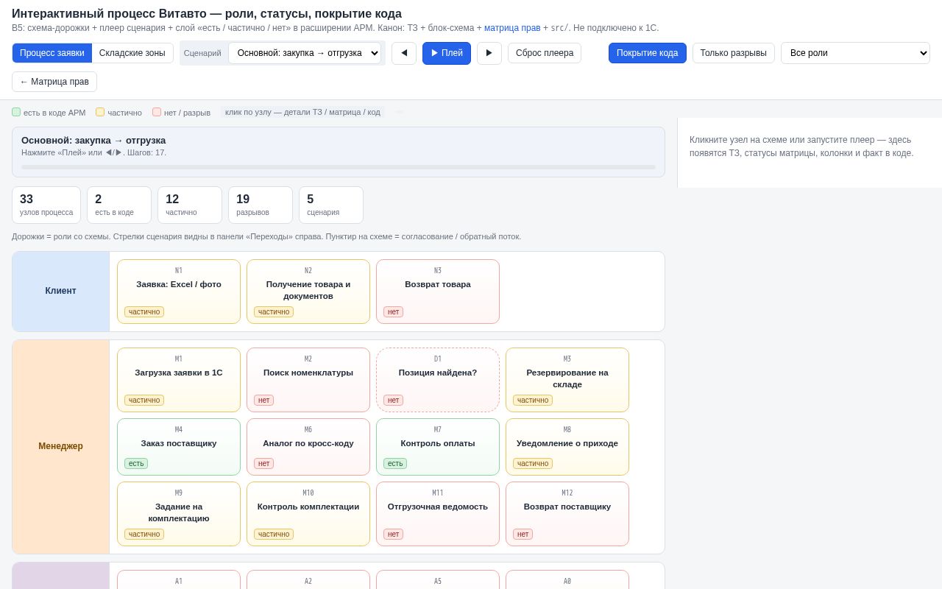This screenshot has height=589, width=942.
Task: Open the матрица прав link in subtitle
Action: click(512, 28)
